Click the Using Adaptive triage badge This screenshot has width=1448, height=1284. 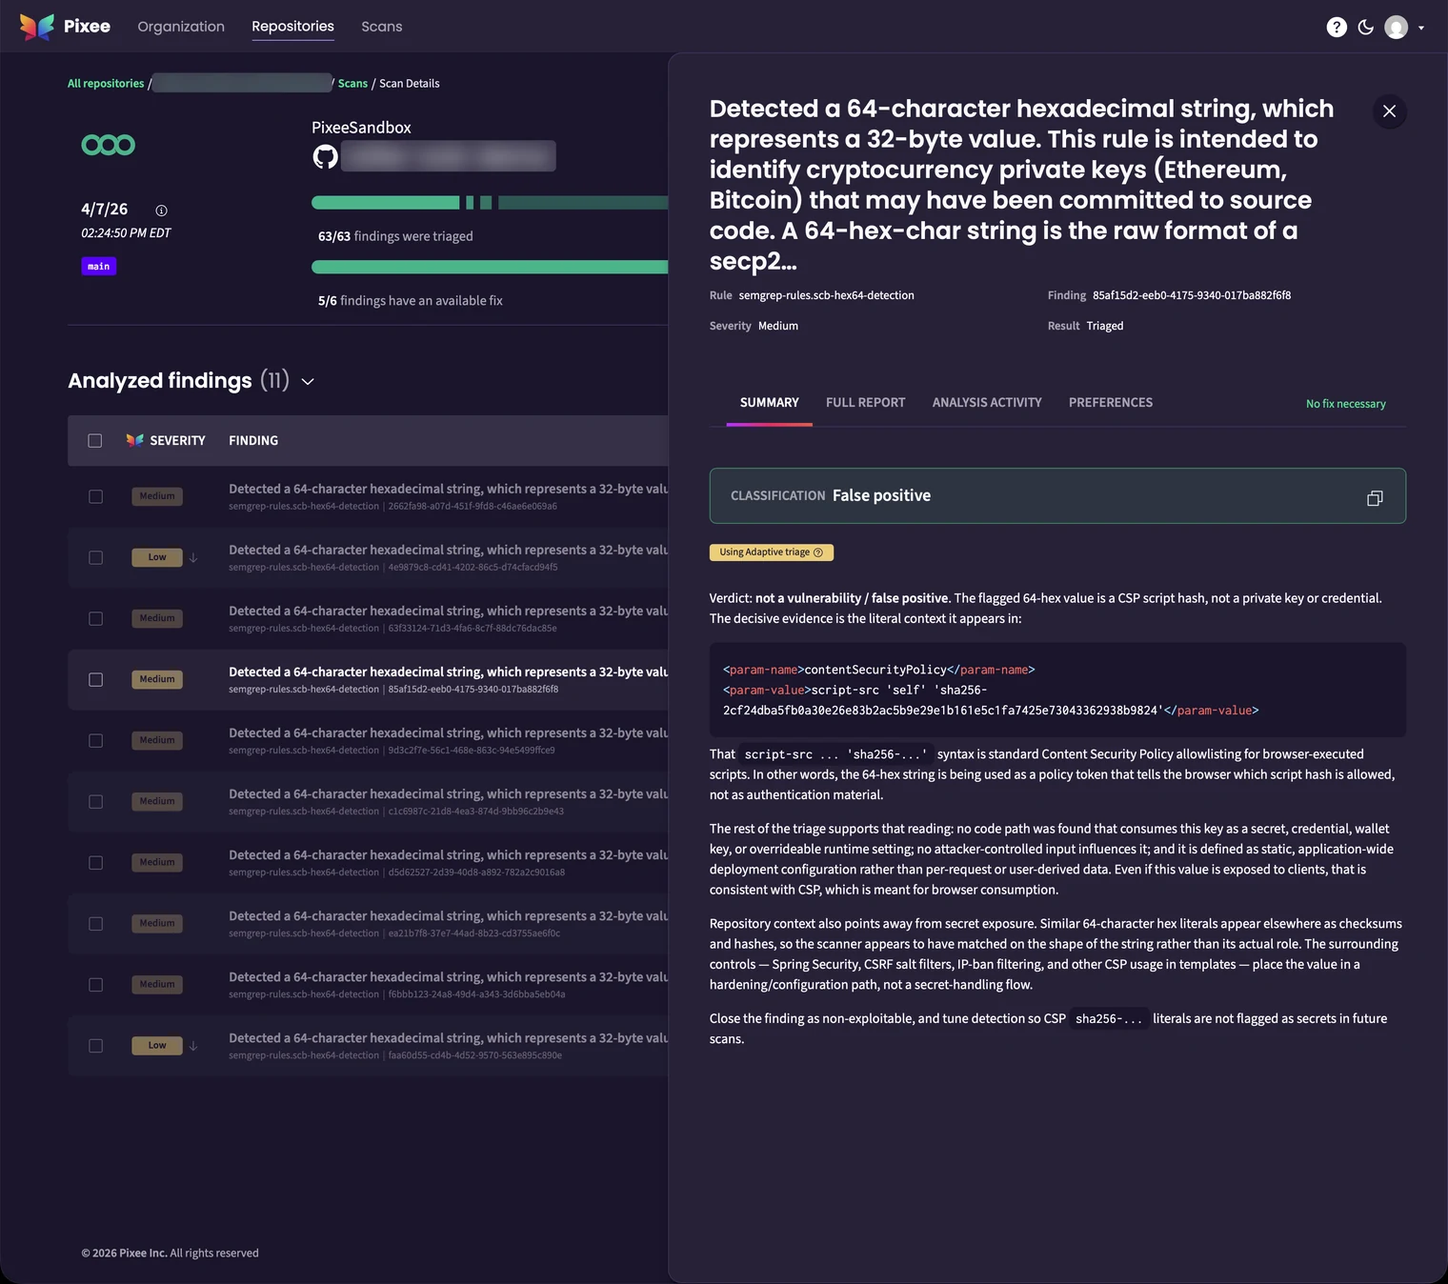pos(772,552)
